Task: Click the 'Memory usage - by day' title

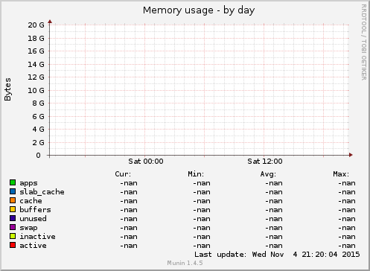Action: pyautogui.click(x=199, y=10)
